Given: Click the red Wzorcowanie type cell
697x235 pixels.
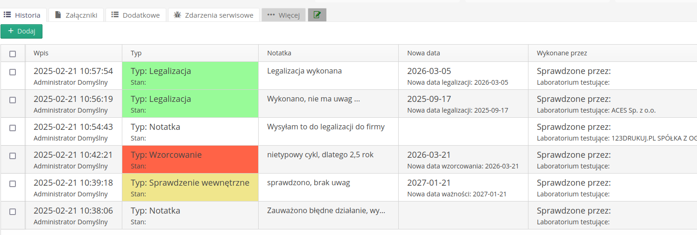Looking at the screenshot, I should (190, 159).
